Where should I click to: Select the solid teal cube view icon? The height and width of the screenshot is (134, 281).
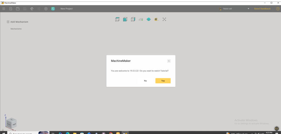coord(125,19)
